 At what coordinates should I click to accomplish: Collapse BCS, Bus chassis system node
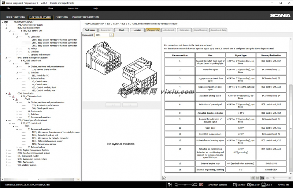(6, 28)
